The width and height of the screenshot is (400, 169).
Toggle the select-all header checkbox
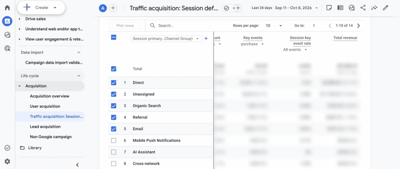pos(114,37)
